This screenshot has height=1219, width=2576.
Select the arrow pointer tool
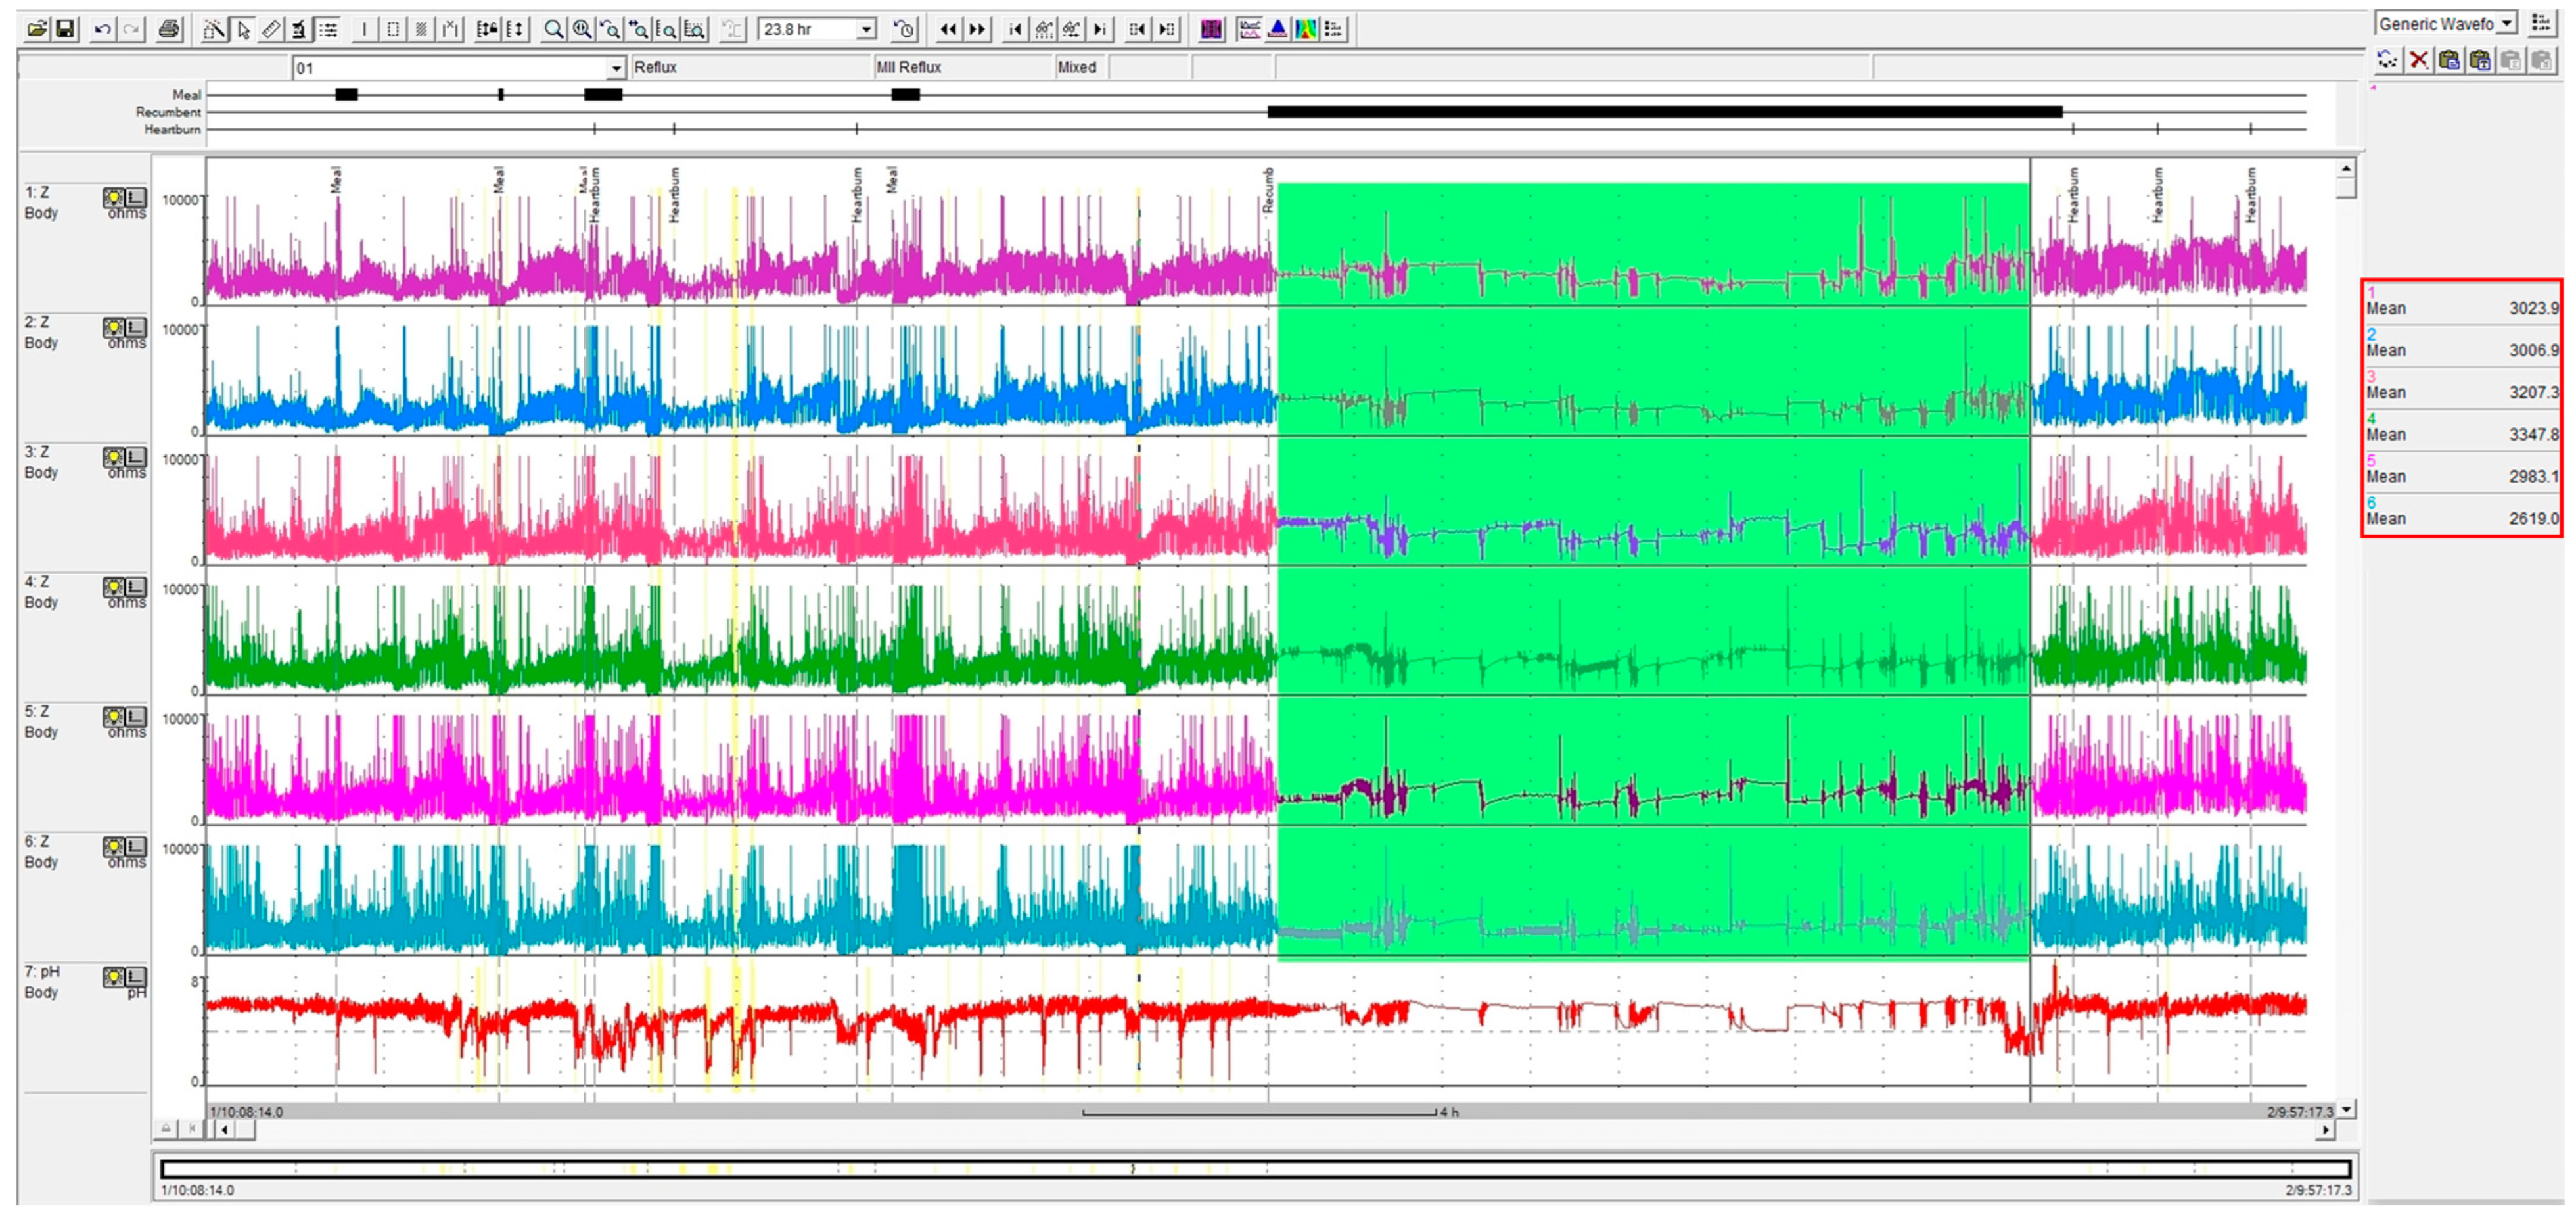(x=243, y=30)
